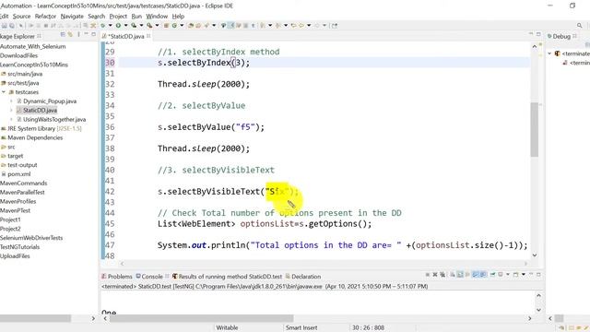The image size is (590, 332).
Task: Click the Back navigation arrow icon
Action: click(x=301, y=26)
